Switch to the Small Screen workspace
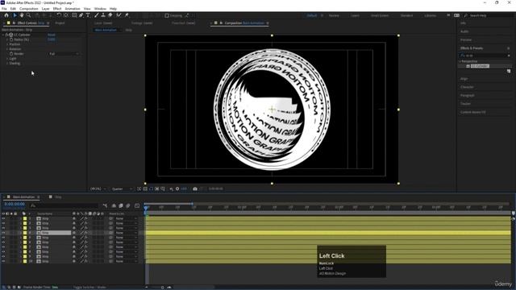516x290 pixels. [380, 15]
